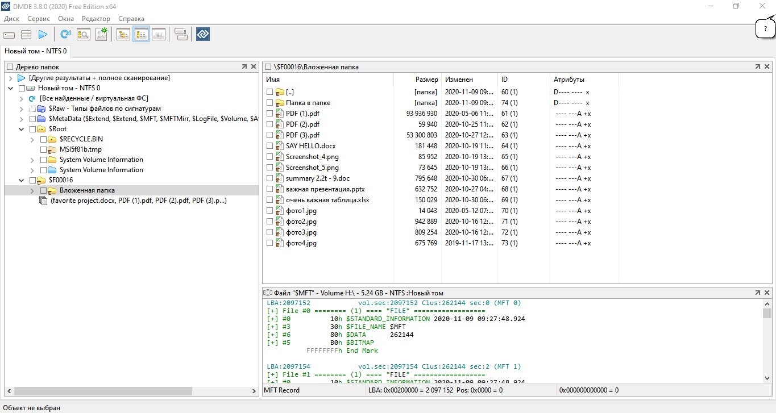Screen dimensions: 776x413
Task: Sort by the Имя column header
Action: 328,80
